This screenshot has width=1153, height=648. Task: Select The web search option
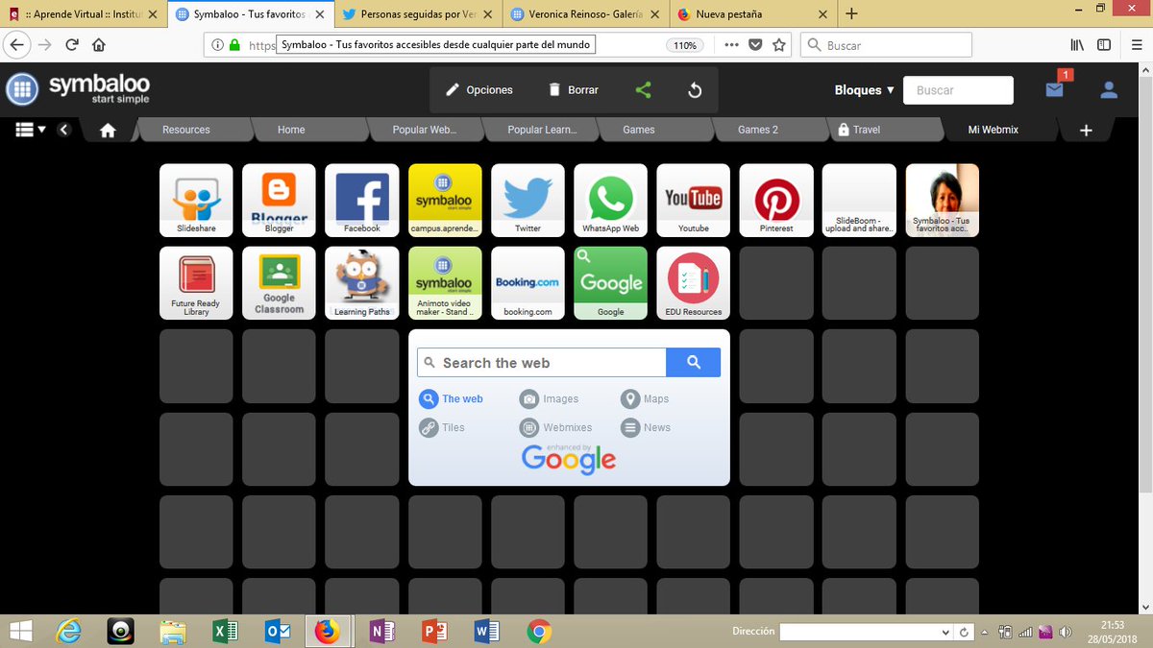click(x=452, y=399)
